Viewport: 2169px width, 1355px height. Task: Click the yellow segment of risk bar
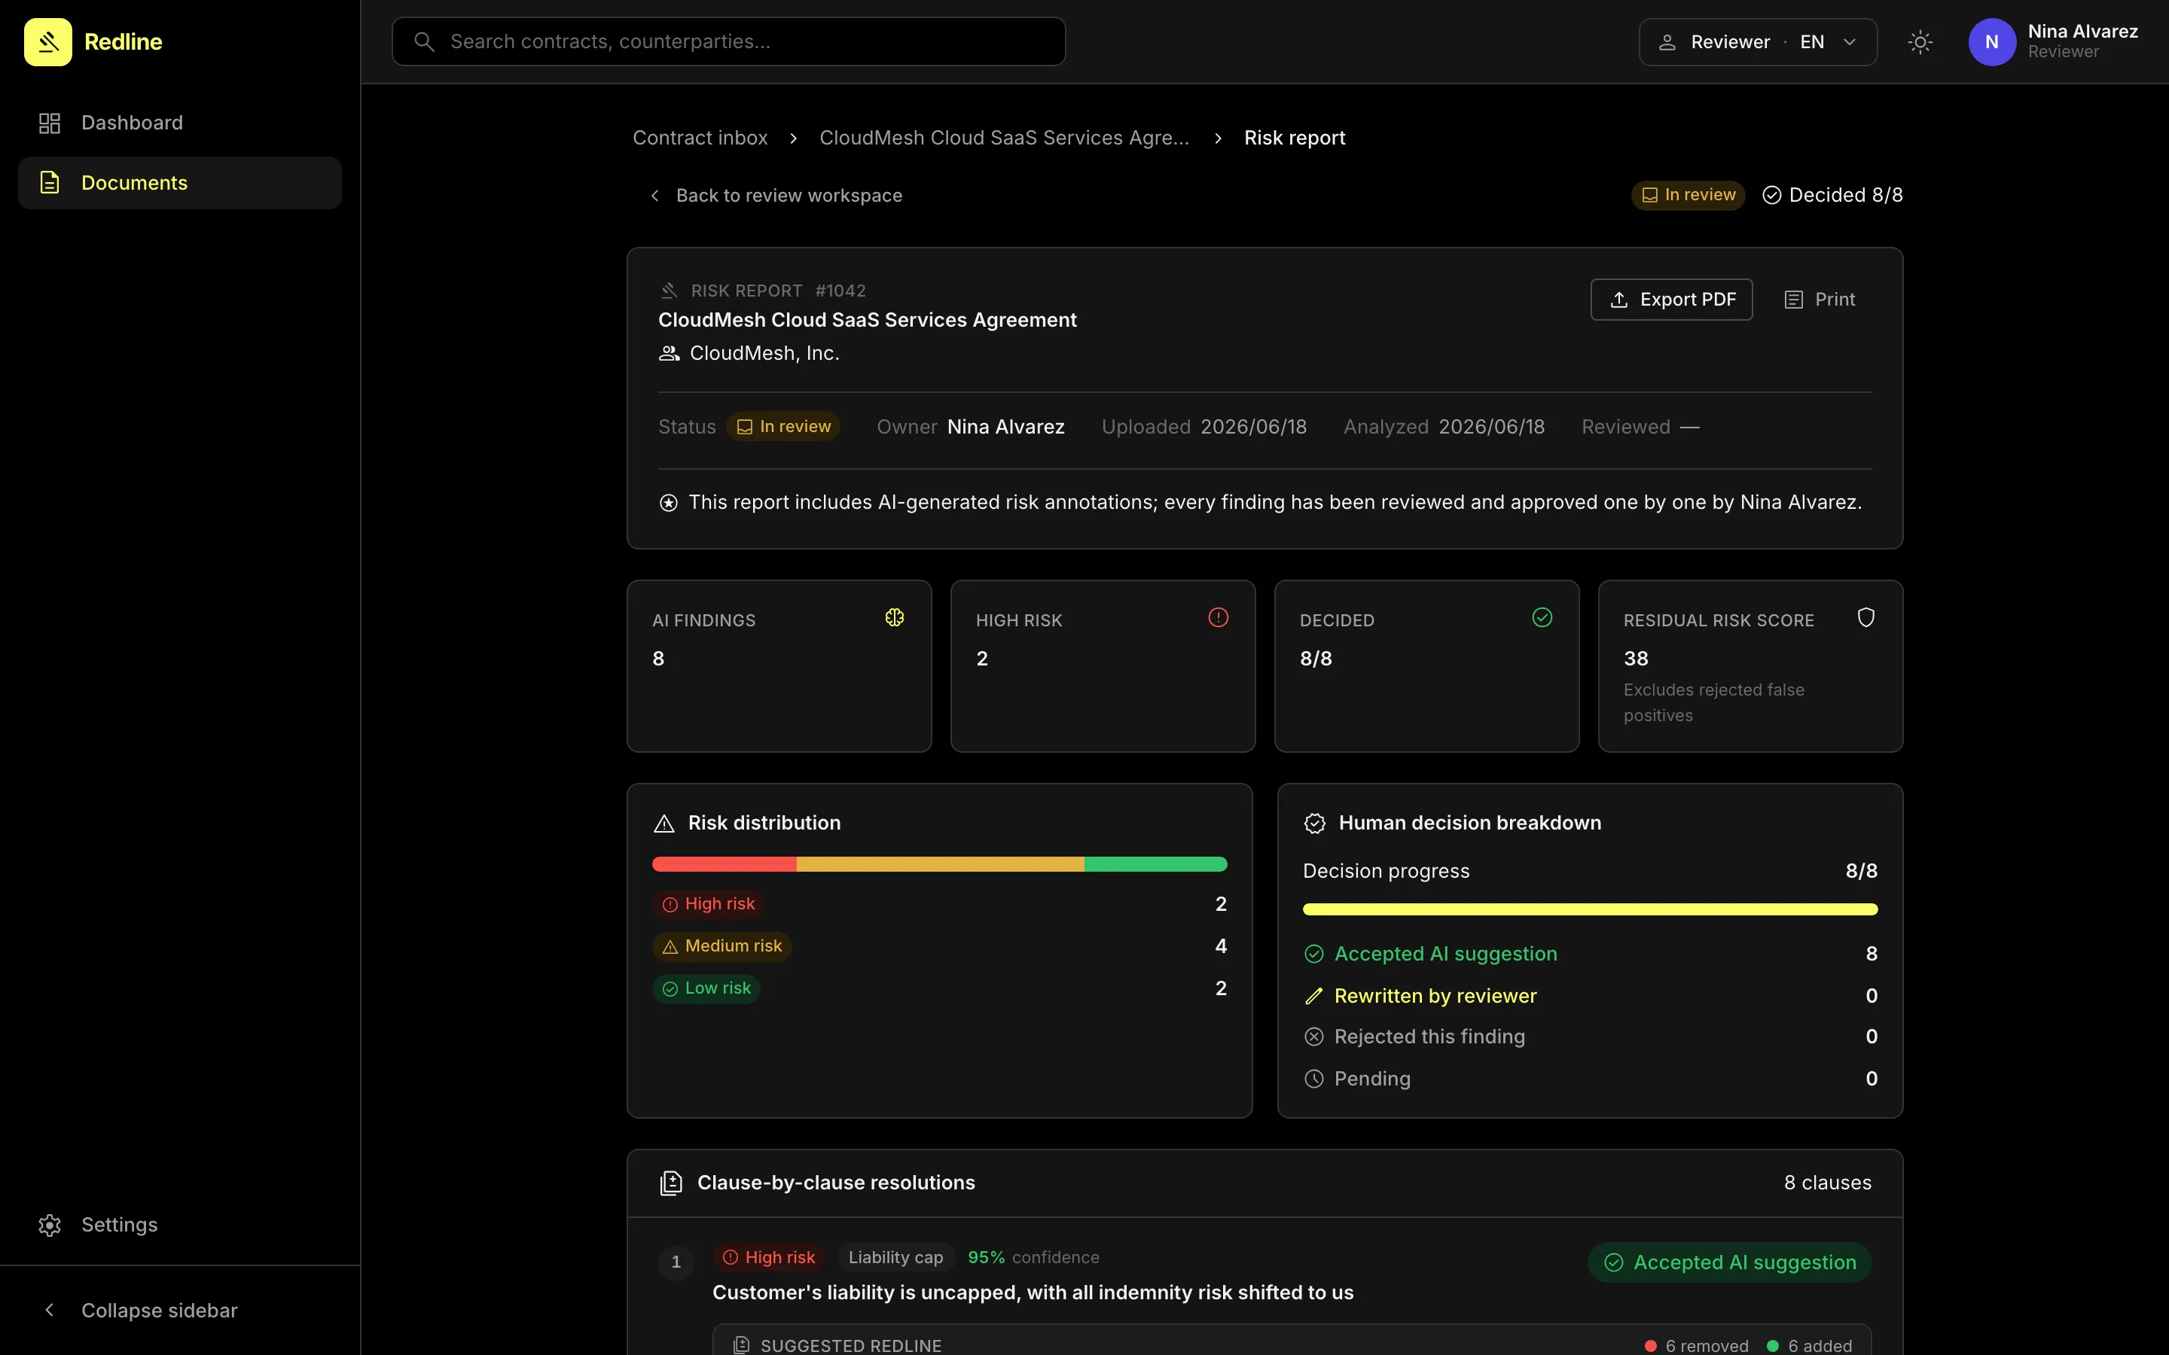[940, 864]
